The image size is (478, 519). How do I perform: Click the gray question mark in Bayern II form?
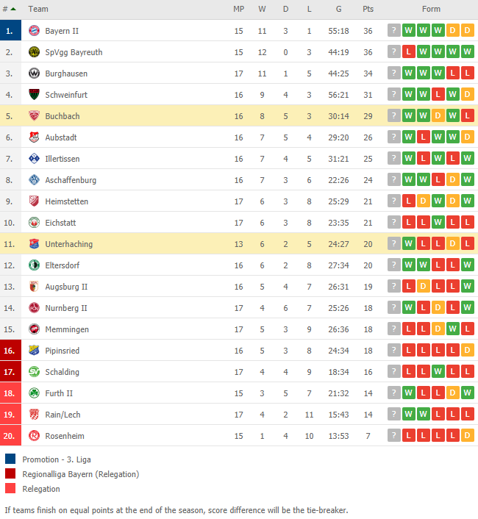(394, 30)
